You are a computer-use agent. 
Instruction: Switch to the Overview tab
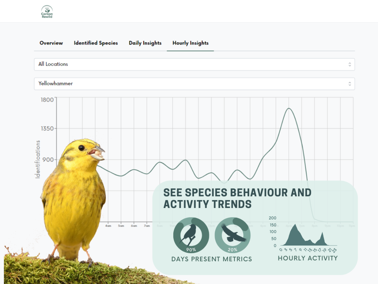51,43
